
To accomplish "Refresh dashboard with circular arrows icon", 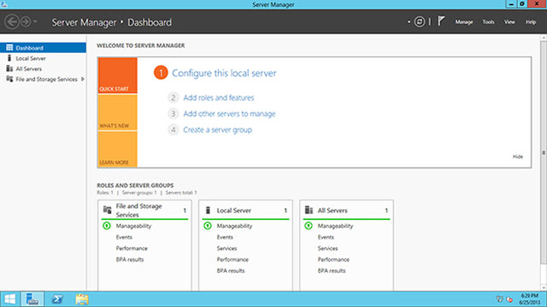I will [x=420, y=21].
